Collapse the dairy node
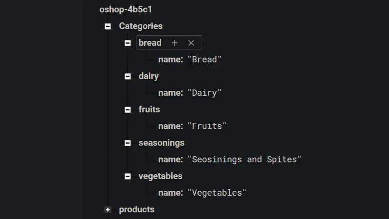This screenshot has width=389, height=219. point(127,76)
